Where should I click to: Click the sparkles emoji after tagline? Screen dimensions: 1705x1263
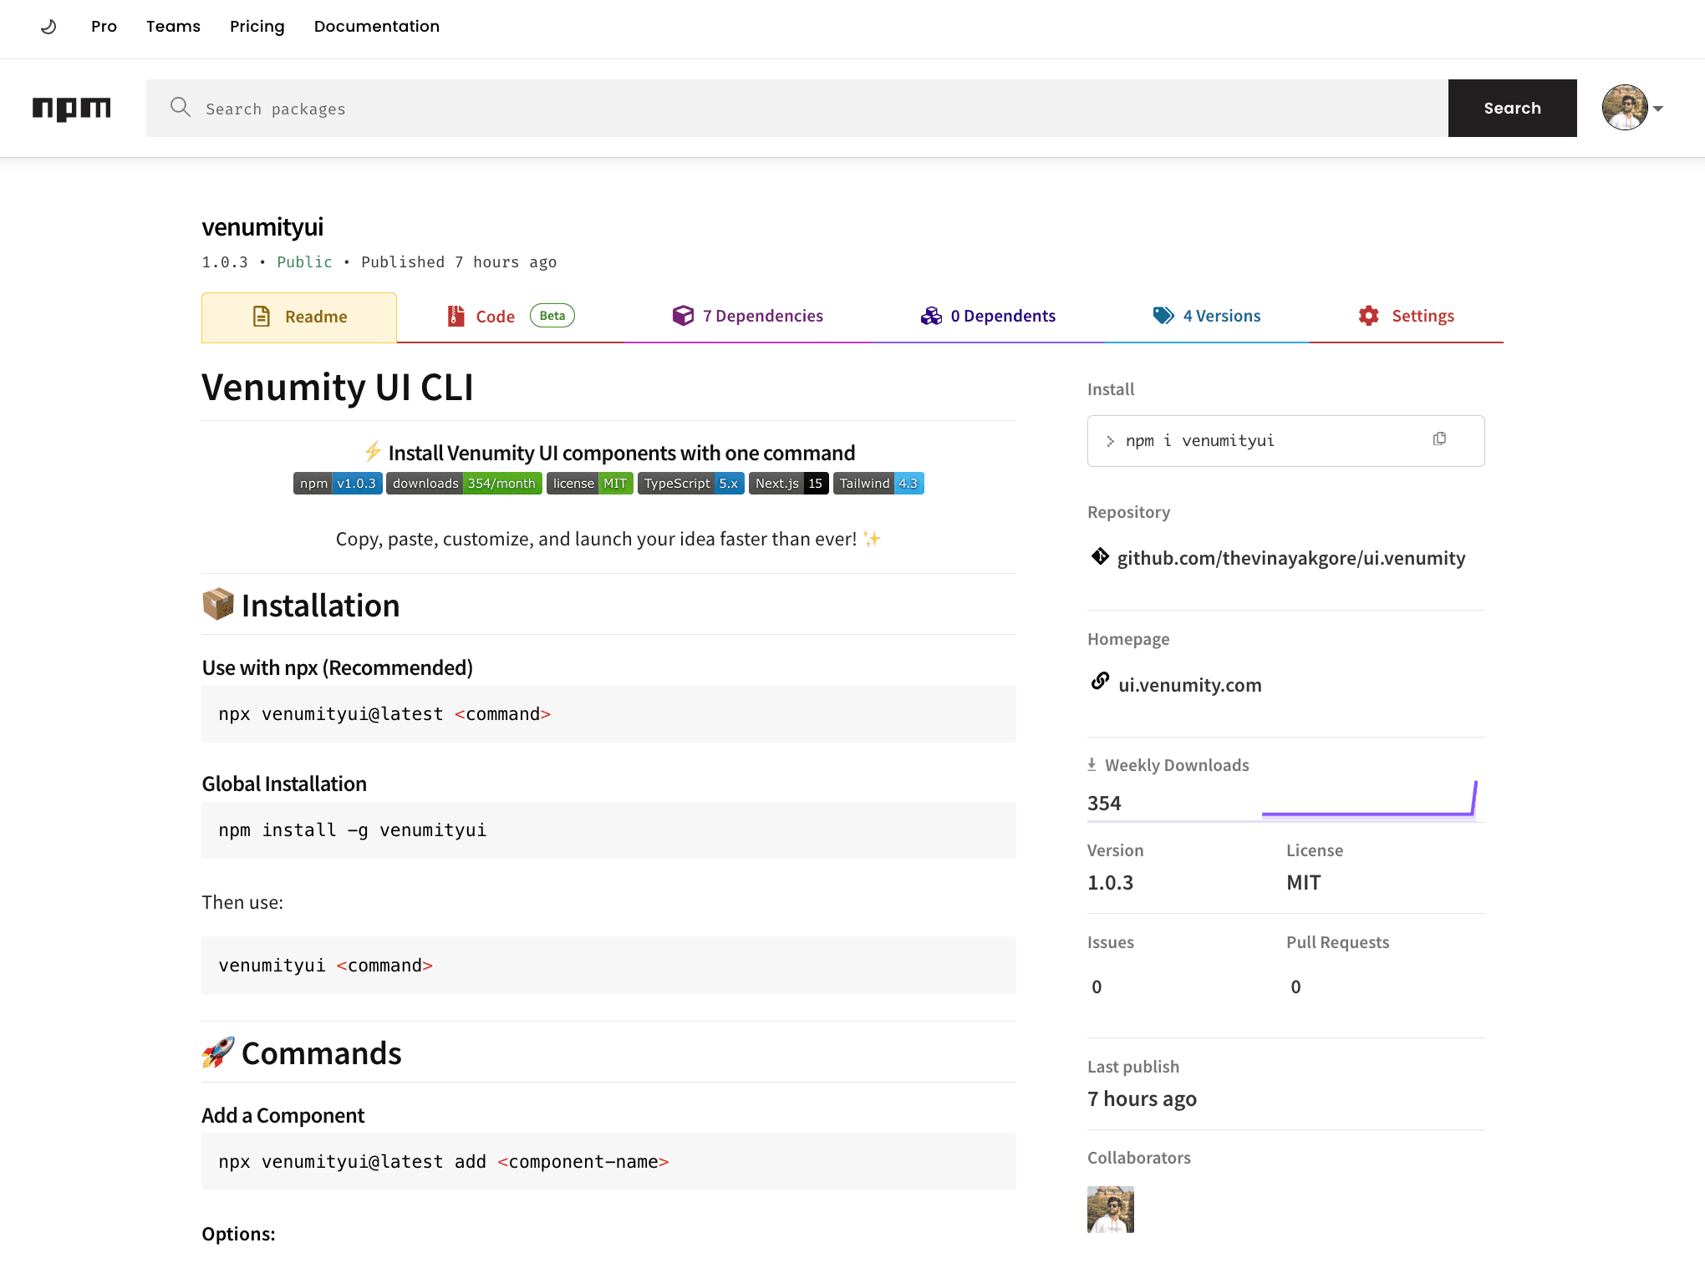[x=872, y=540]
